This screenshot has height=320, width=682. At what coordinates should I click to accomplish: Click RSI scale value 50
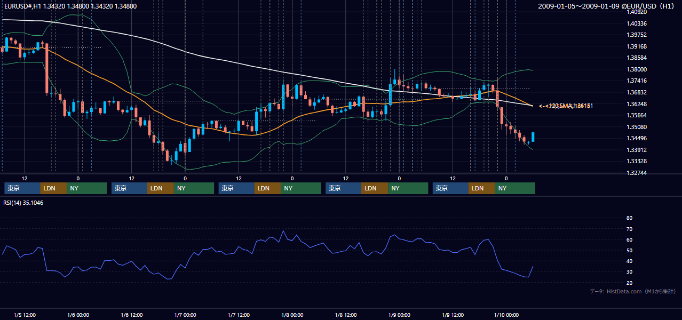coord(629,250)
